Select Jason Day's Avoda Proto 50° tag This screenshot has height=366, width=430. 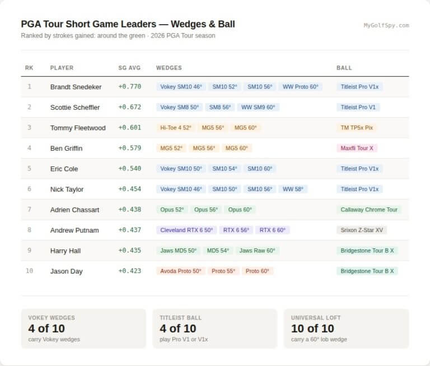(x=181, y=271)
